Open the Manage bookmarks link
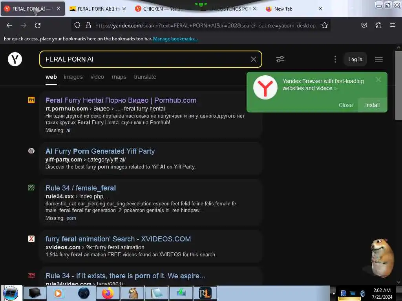This screenshot has width=402, height=301. pos(175,39)
